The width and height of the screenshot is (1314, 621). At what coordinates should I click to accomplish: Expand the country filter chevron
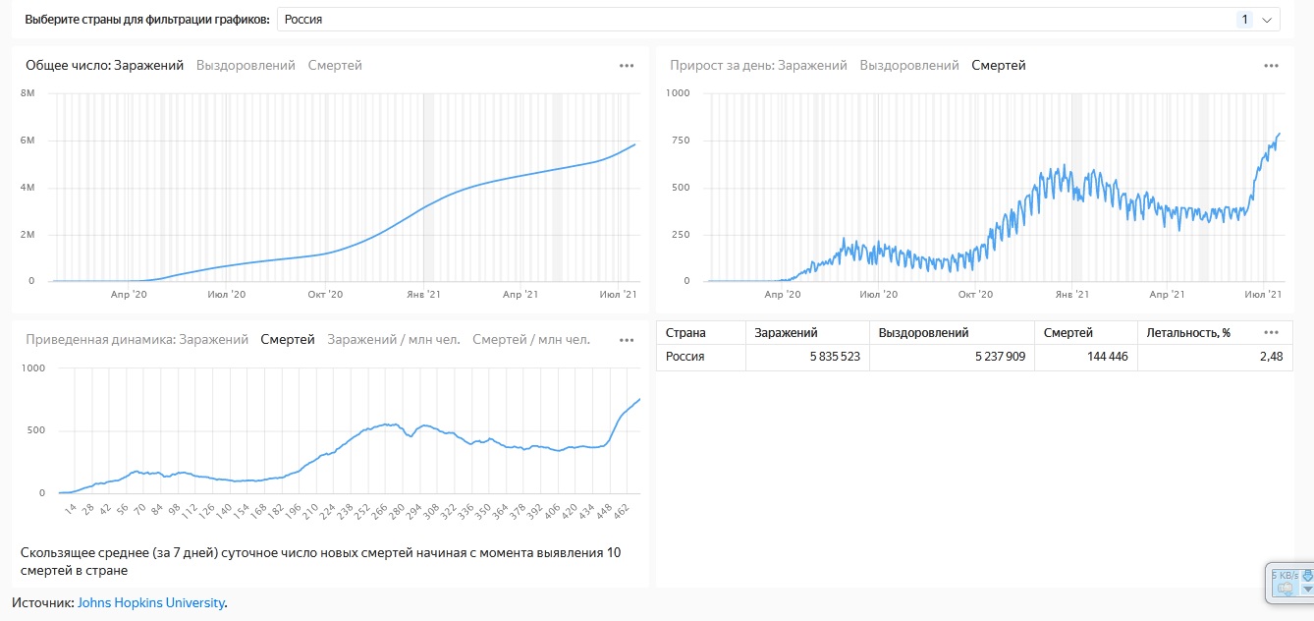point(1267,20)
